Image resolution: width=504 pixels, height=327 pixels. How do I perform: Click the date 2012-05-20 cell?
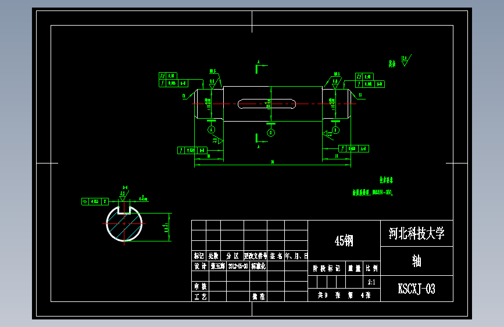(238, 266)
